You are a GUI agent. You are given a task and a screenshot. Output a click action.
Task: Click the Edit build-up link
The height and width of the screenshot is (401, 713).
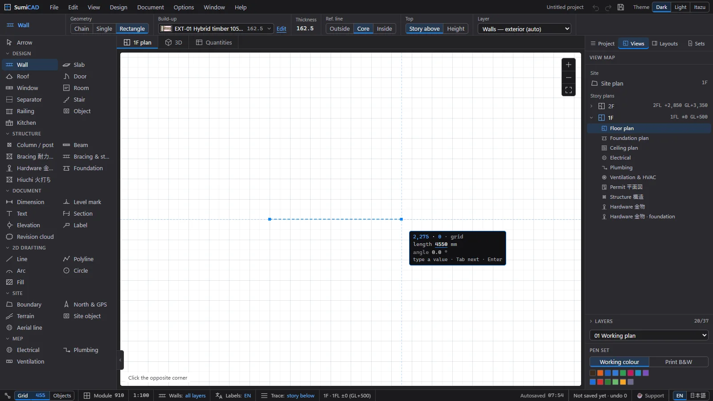click(282, 29)
